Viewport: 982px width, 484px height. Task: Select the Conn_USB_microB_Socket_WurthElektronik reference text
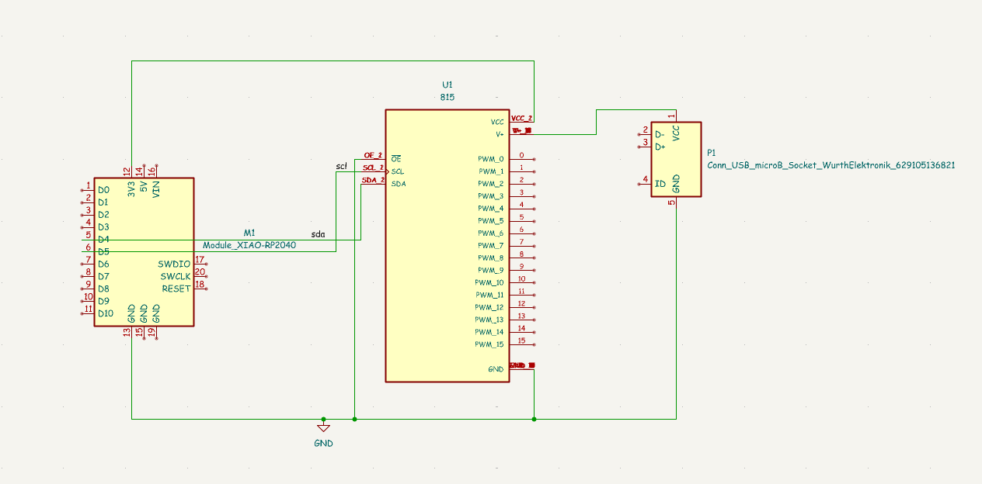tap(830, 165)
